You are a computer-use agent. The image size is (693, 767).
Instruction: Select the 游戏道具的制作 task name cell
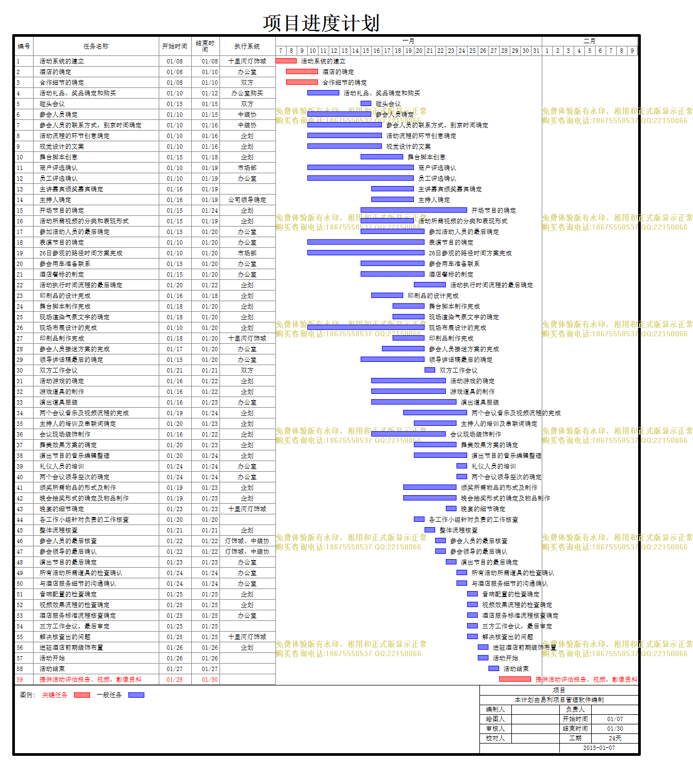tap(96, 392)
